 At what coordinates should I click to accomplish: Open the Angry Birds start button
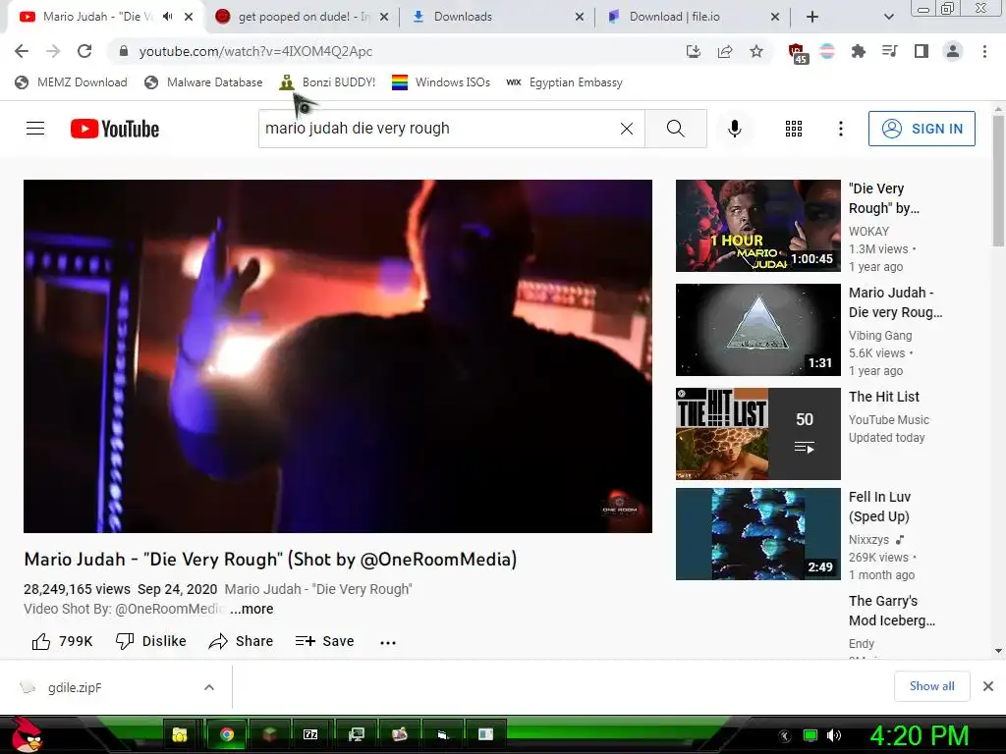(x=26, y=734)
